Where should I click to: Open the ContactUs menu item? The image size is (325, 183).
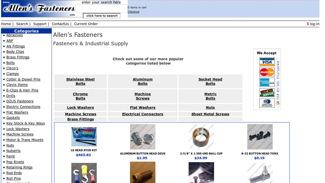click(x=60, y=24)
